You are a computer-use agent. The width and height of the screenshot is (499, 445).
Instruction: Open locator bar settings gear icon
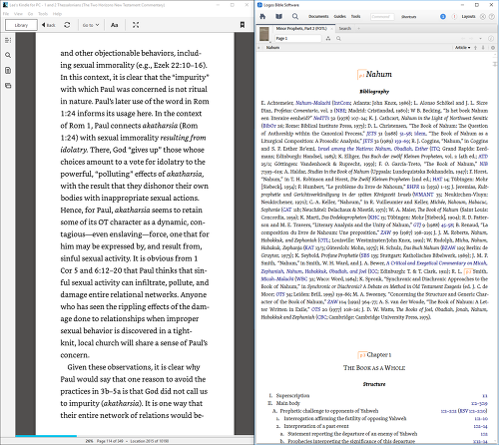coord(493,48)
